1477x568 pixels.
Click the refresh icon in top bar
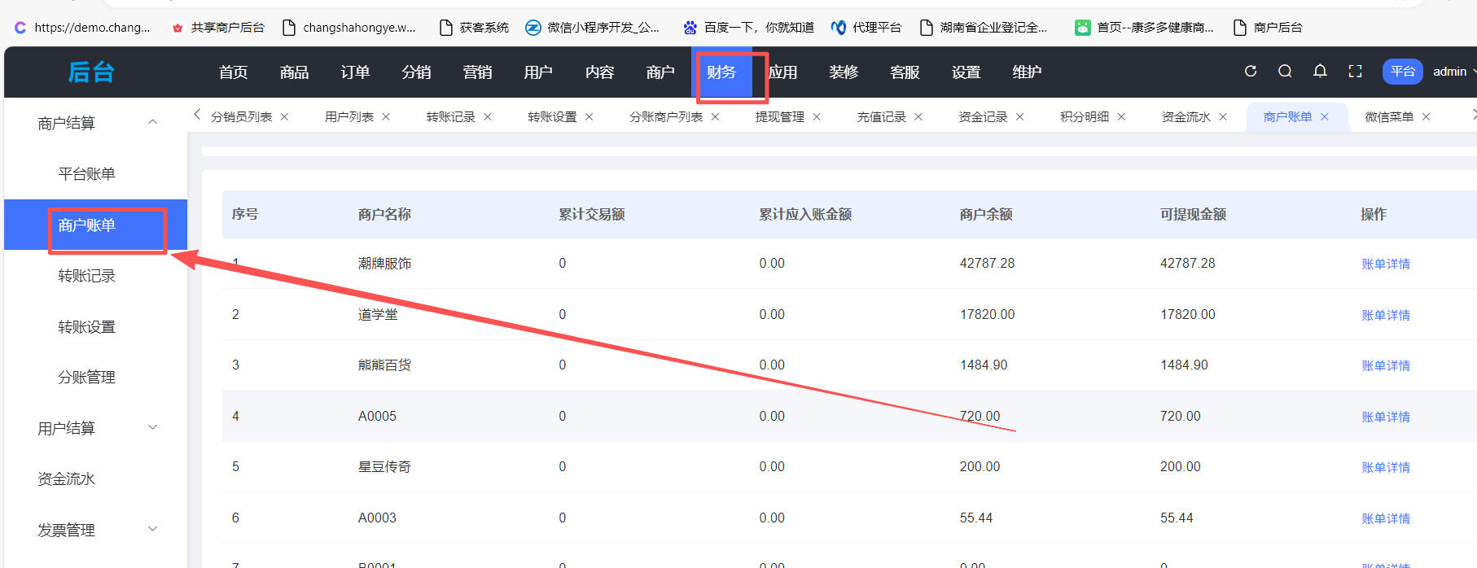pos(1251,72)
